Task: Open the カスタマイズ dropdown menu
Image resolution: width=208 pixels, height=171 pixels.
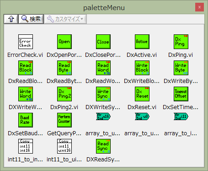Action: (x=65, y=19)
